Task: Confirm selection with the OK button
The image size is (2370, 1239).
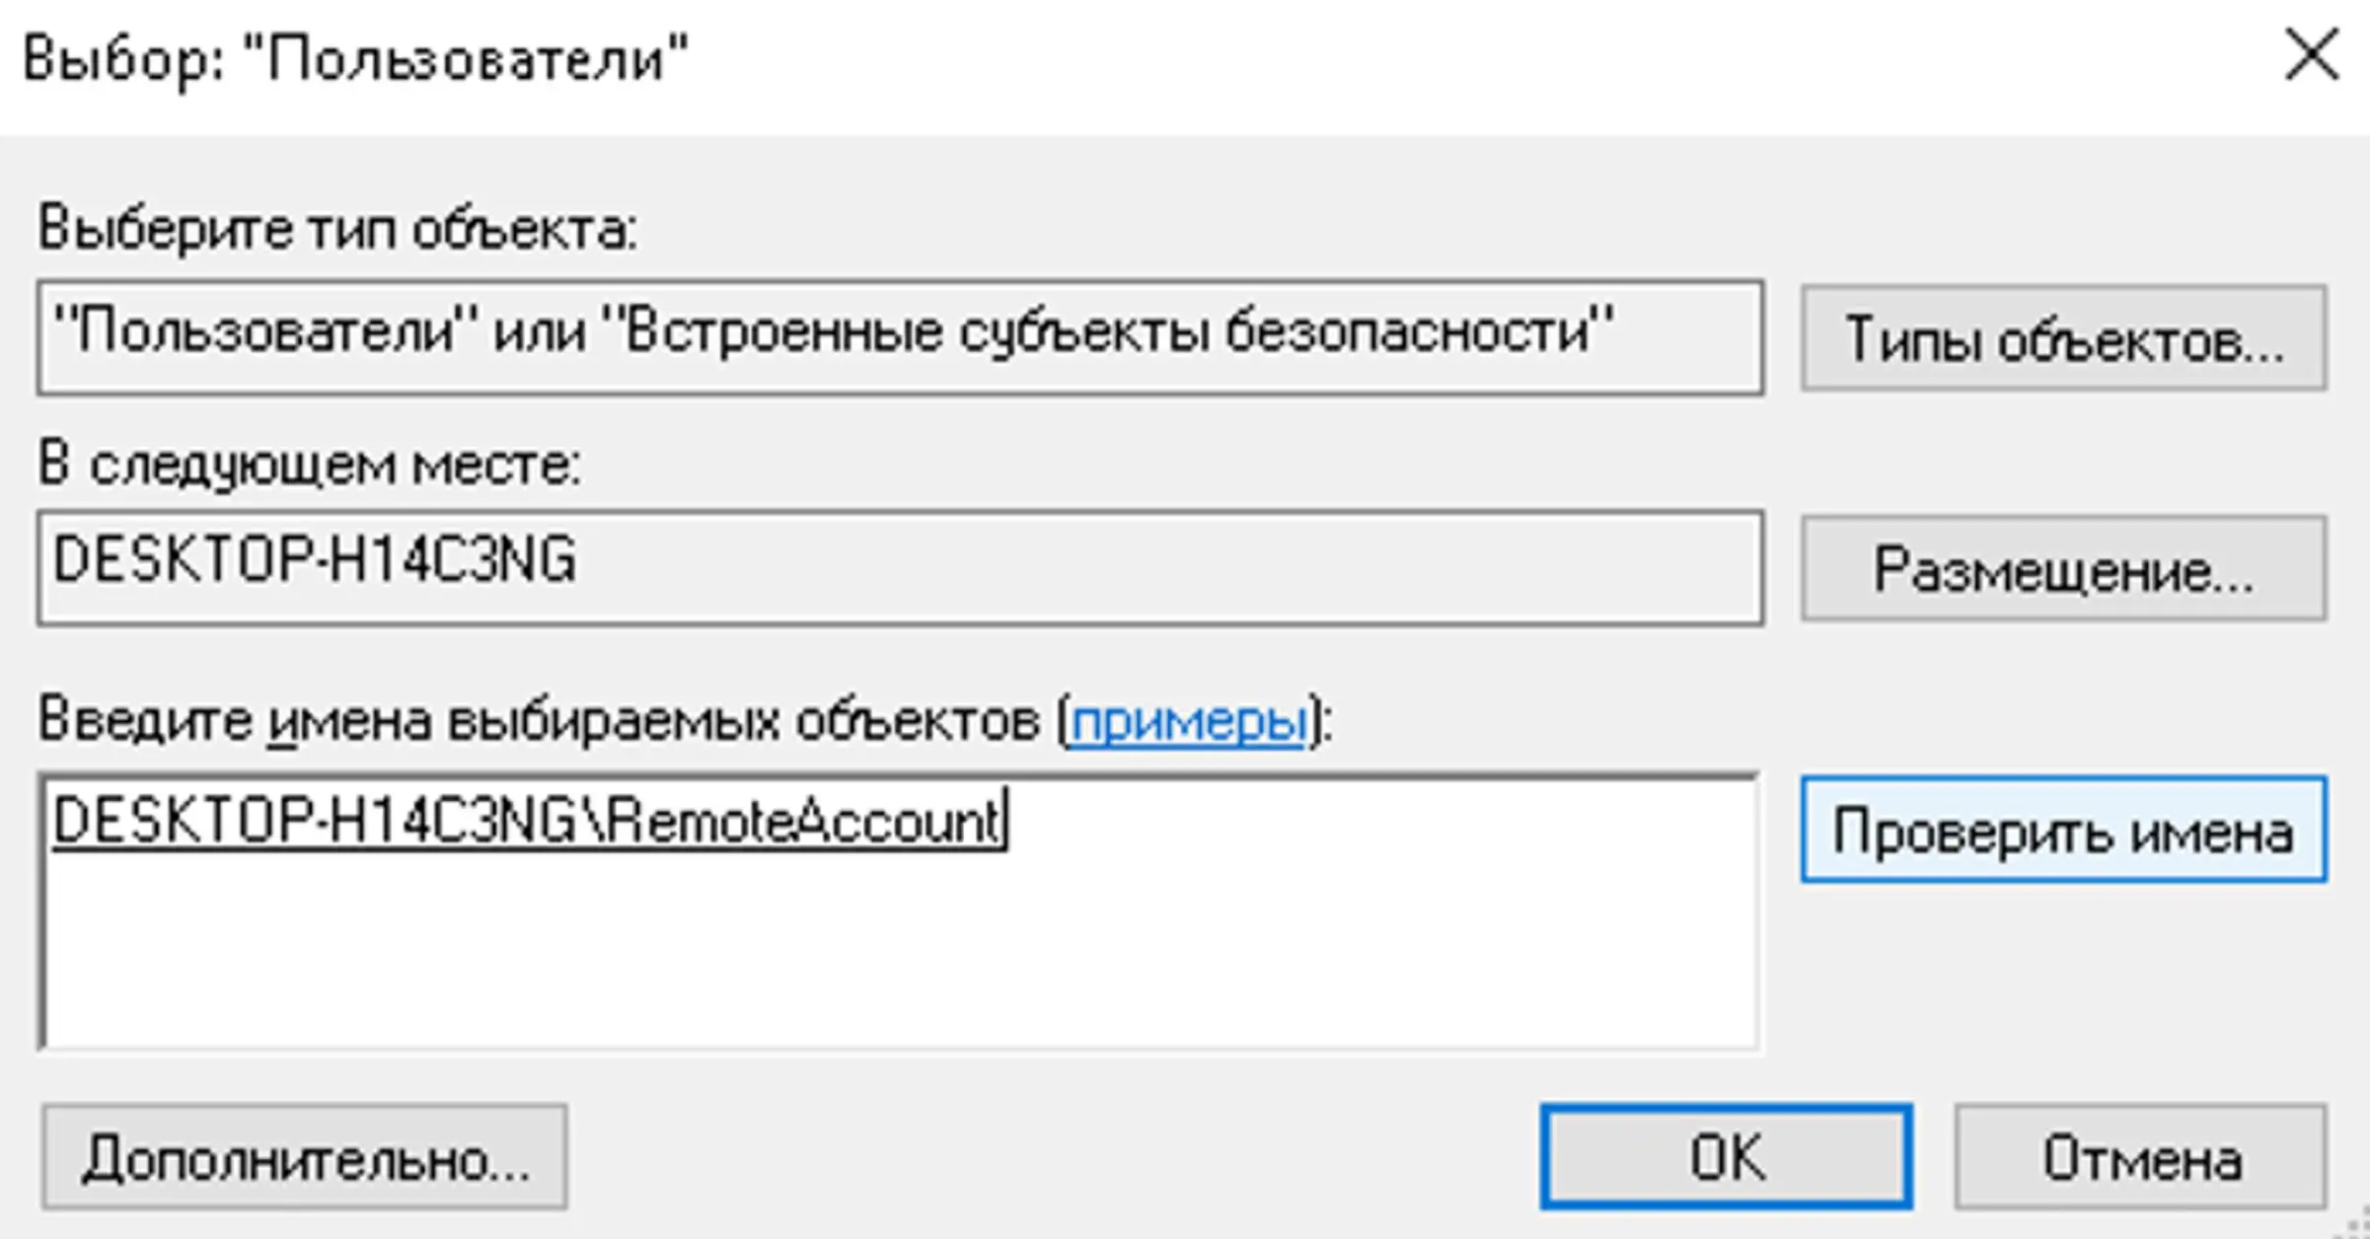Action: [x=1726, y=1157]
